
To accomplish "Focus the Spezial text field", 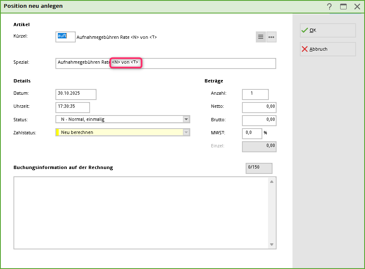I will [x=204, y=63].
